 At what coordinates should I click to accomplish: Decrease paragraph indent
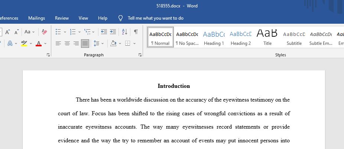pos(104,32)
